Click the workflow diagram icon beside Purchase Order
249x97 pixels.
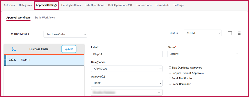pyautogui.click(x=14, y=49)
